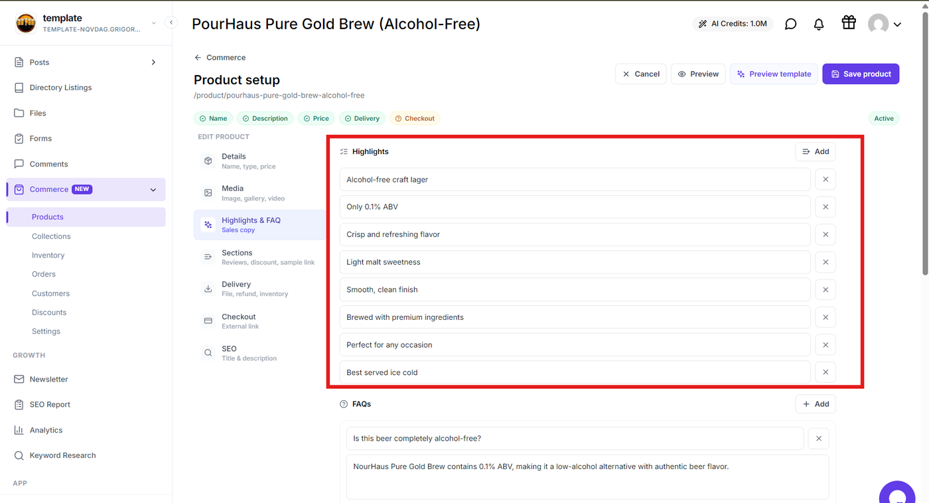Select the Delivery progress chip

pyautogui.click(x=362, y=119)
